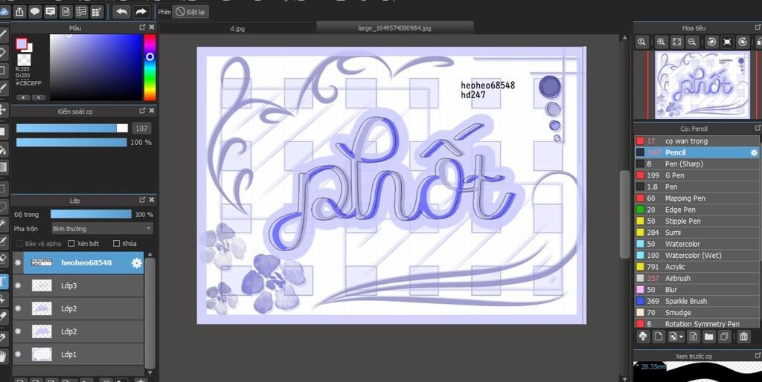The image size is (762, 382).
Task: Click the export/share icon in top toolbar
Action: pos(19,12)
